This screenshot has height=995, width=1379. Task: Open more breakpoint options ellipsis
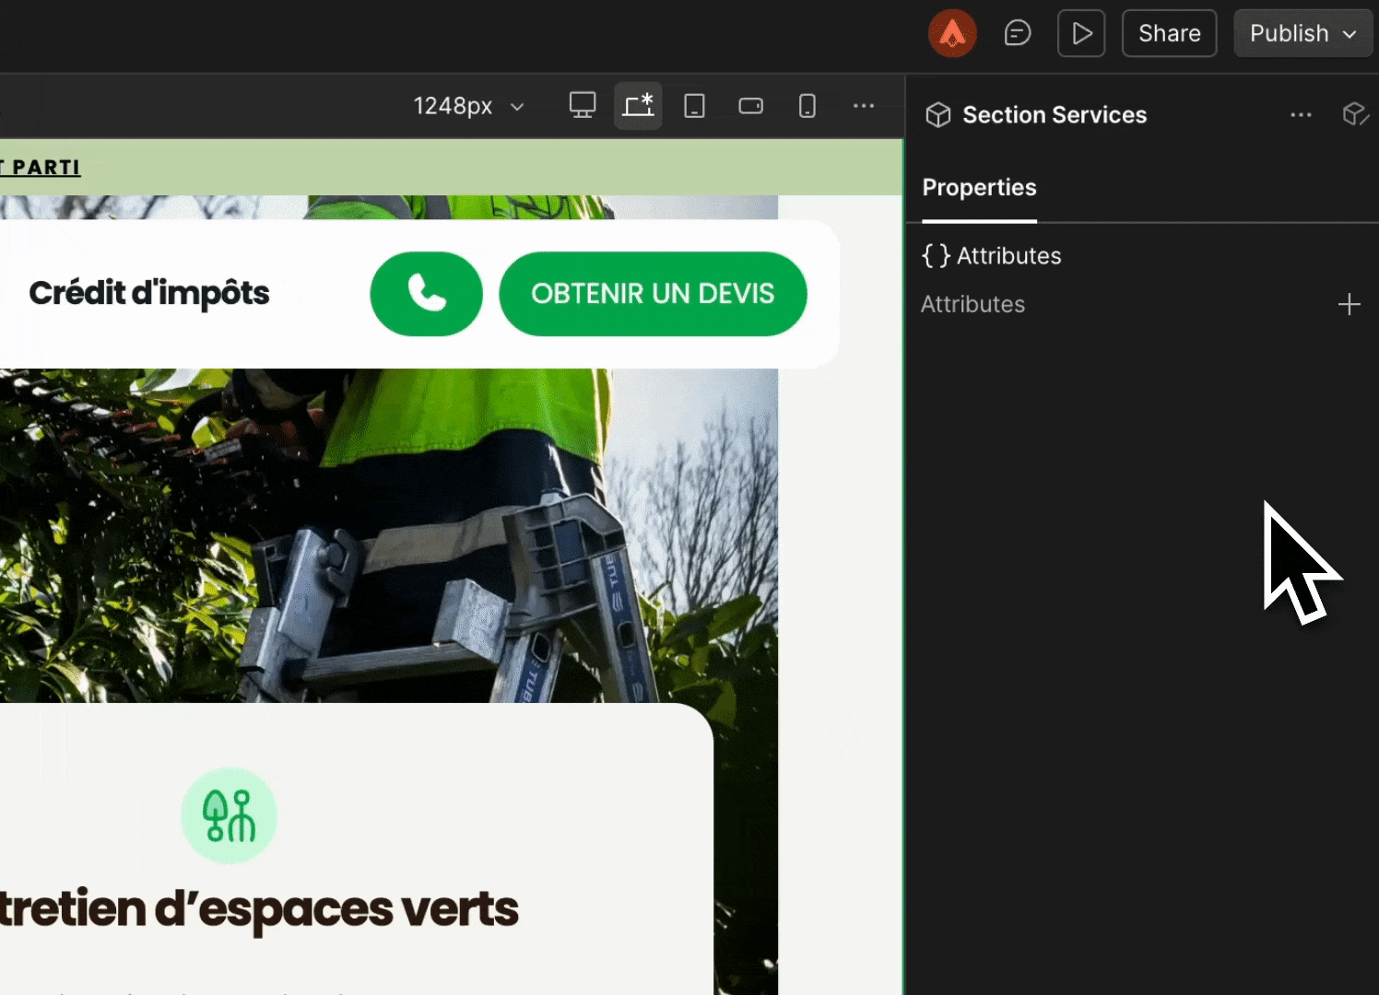pos(864,105)
